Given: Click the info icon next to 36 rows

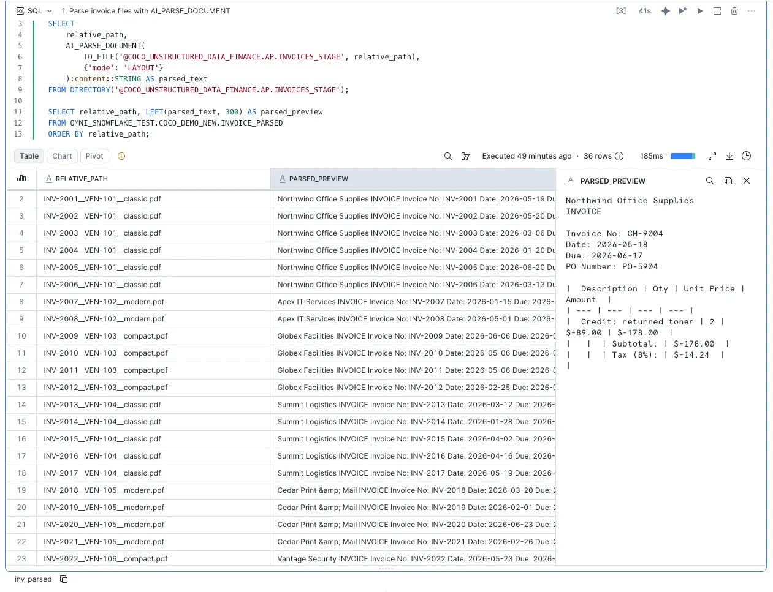Looking at the screenshot, I should coord(619,156).
